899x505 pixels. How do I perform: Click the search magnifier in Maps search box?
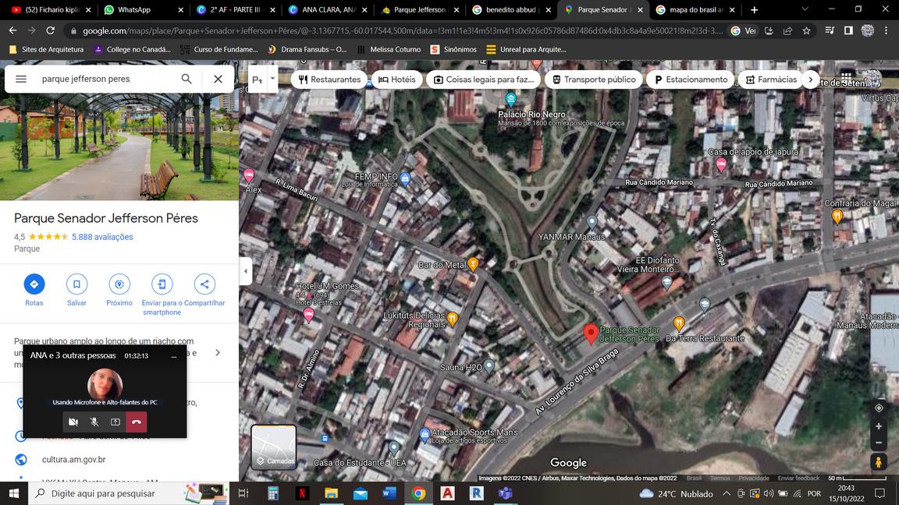(187, 79)
